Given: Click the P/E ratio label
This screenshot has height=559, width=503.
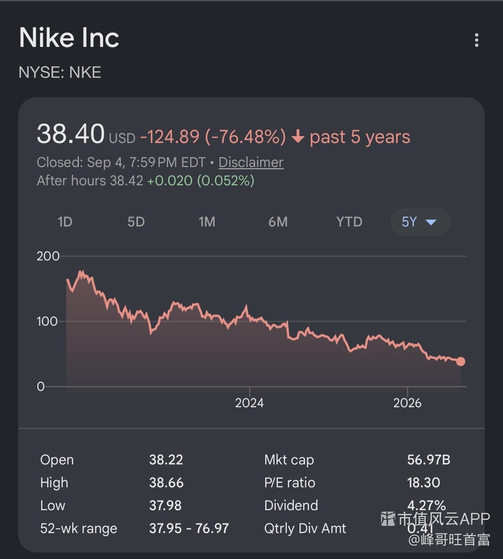Looking at the screenshot, I should (x=290, y=483).
